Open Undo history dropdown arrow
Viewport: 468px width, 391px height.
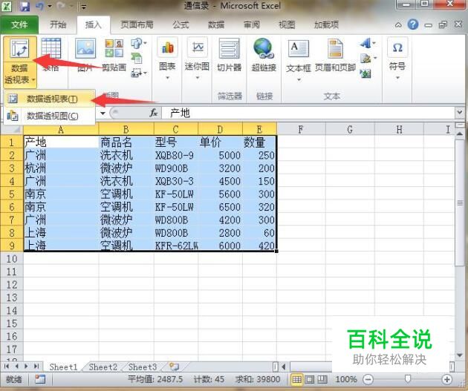50,6
